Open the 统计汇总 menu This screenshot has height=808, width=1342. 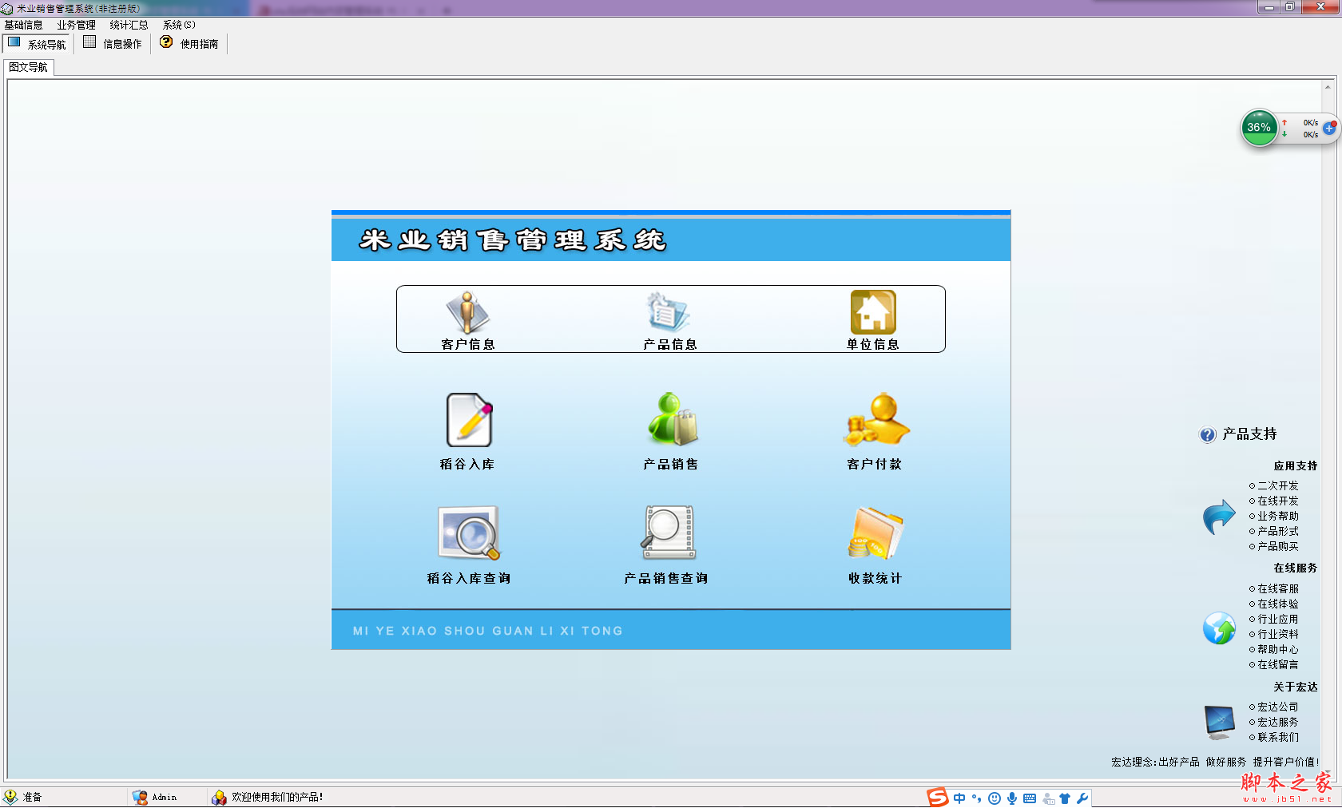coord(129,25)
